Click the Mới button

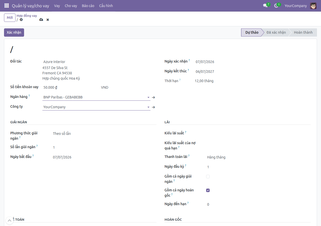click(x=10, y=18)
